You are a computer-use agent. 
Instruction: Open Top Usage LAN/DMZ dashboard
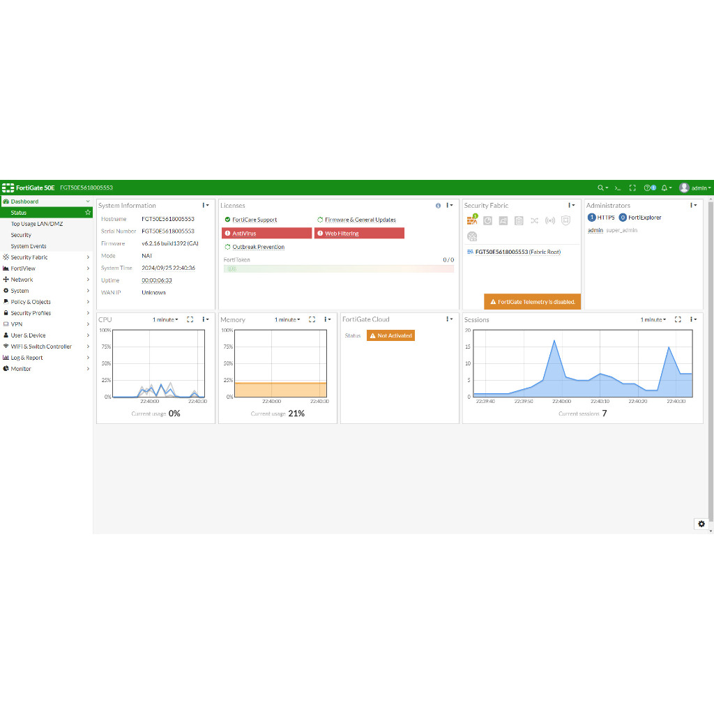click(37, 224)
